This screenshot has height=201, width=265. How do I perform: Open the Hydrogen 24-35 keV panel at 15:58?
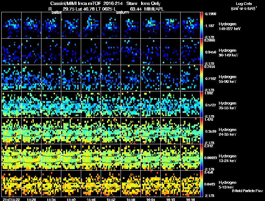(x=131, y=131)
